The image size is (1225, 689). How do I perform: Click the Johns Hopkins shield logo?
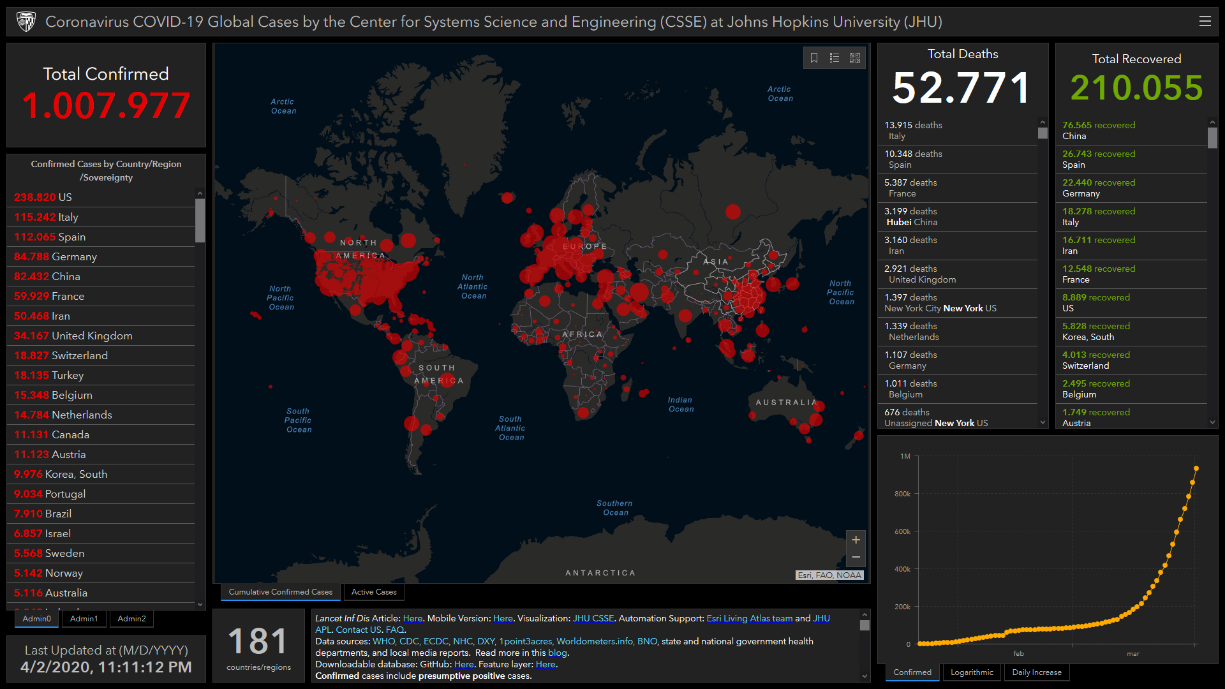point(26,22)
